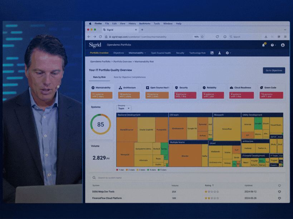Click the Cloud Readiness card cloud icon
Image resolution: width=293 pixels, height=219 pixels.
(231, 88)
